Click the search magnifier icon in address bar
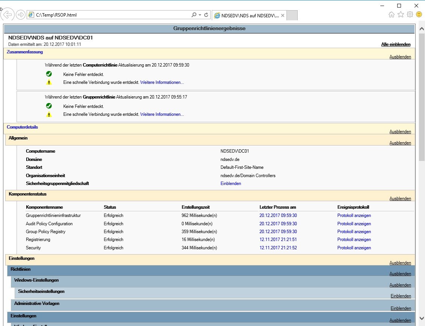Screen dimensions: 425x326 pos(194,15)
